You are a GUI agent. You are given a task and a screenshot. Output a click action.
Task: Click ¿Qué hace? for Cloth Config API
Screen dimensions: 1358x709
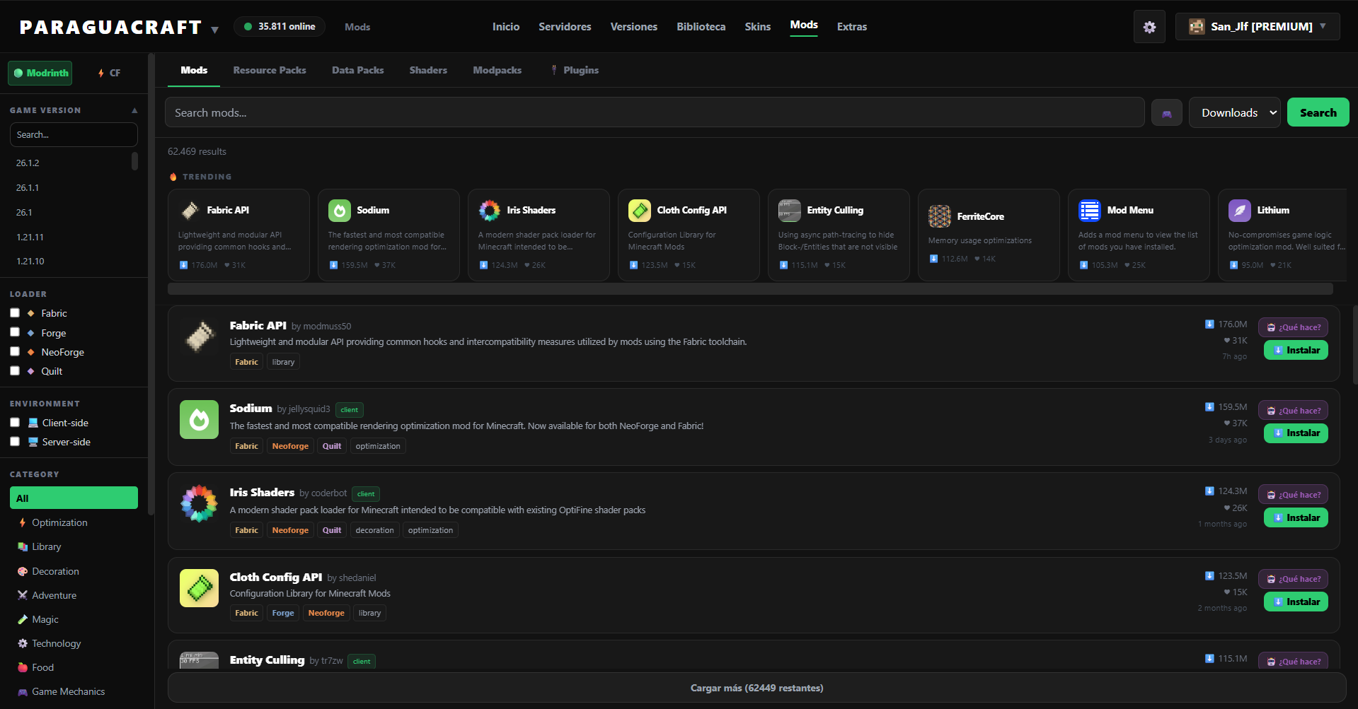pos(1294,579)
